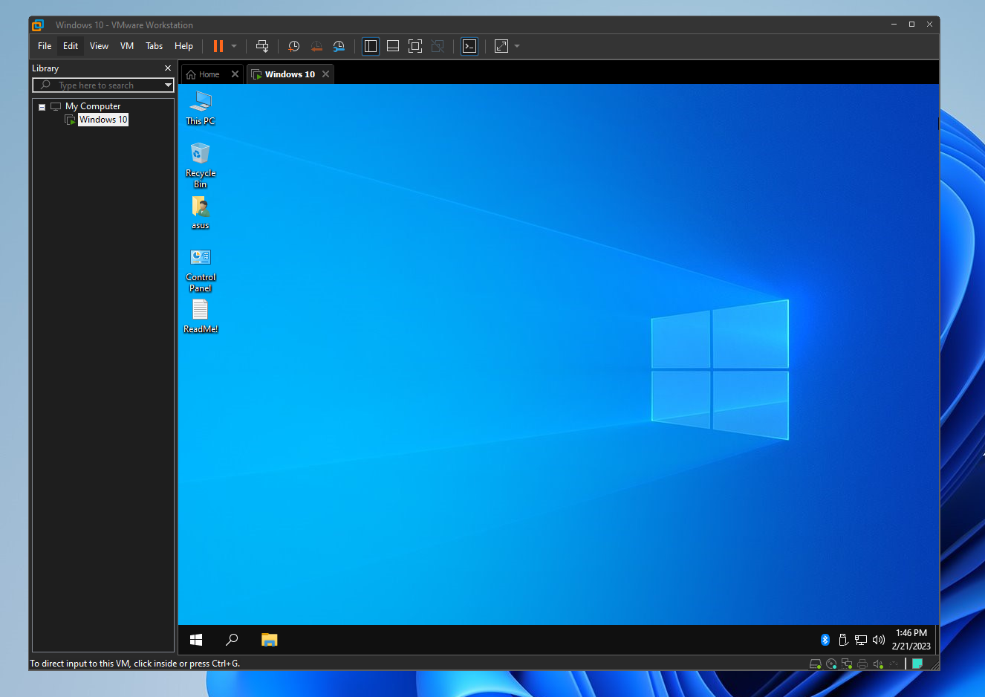Viewport: 985px width, 697px height.
Task: Click the teal message log note icon
Action: point(917,664)
